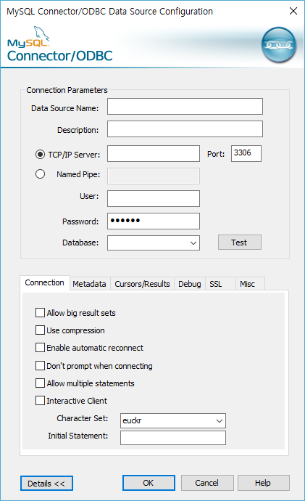Screen dimensions: 305x501
Task: Open the Database dropdown list
Action: point(193,243)
